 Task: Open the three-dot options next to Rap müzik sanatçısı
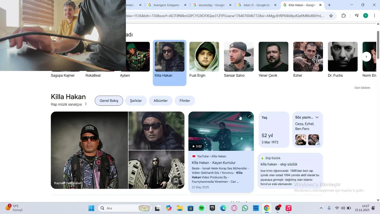pyautogui.click(x=86, y=104)
